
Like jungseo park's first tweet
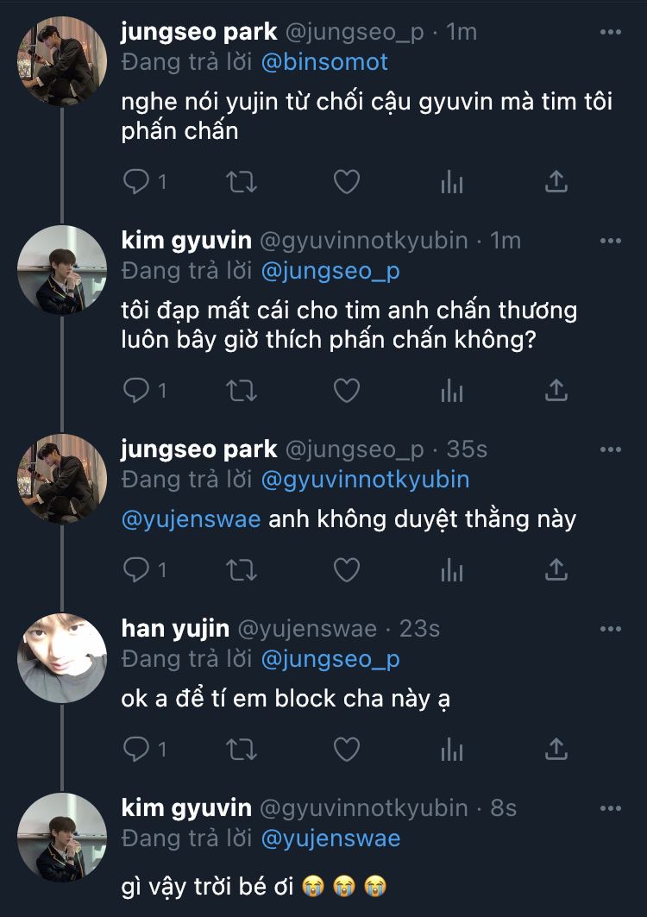coord(346,181)
